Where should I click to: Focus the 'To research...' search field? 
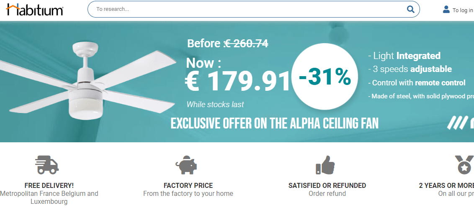pos(247,9)
